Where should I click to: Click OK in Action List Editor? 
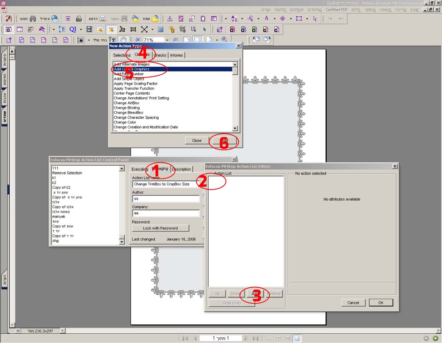click(381, 302)
